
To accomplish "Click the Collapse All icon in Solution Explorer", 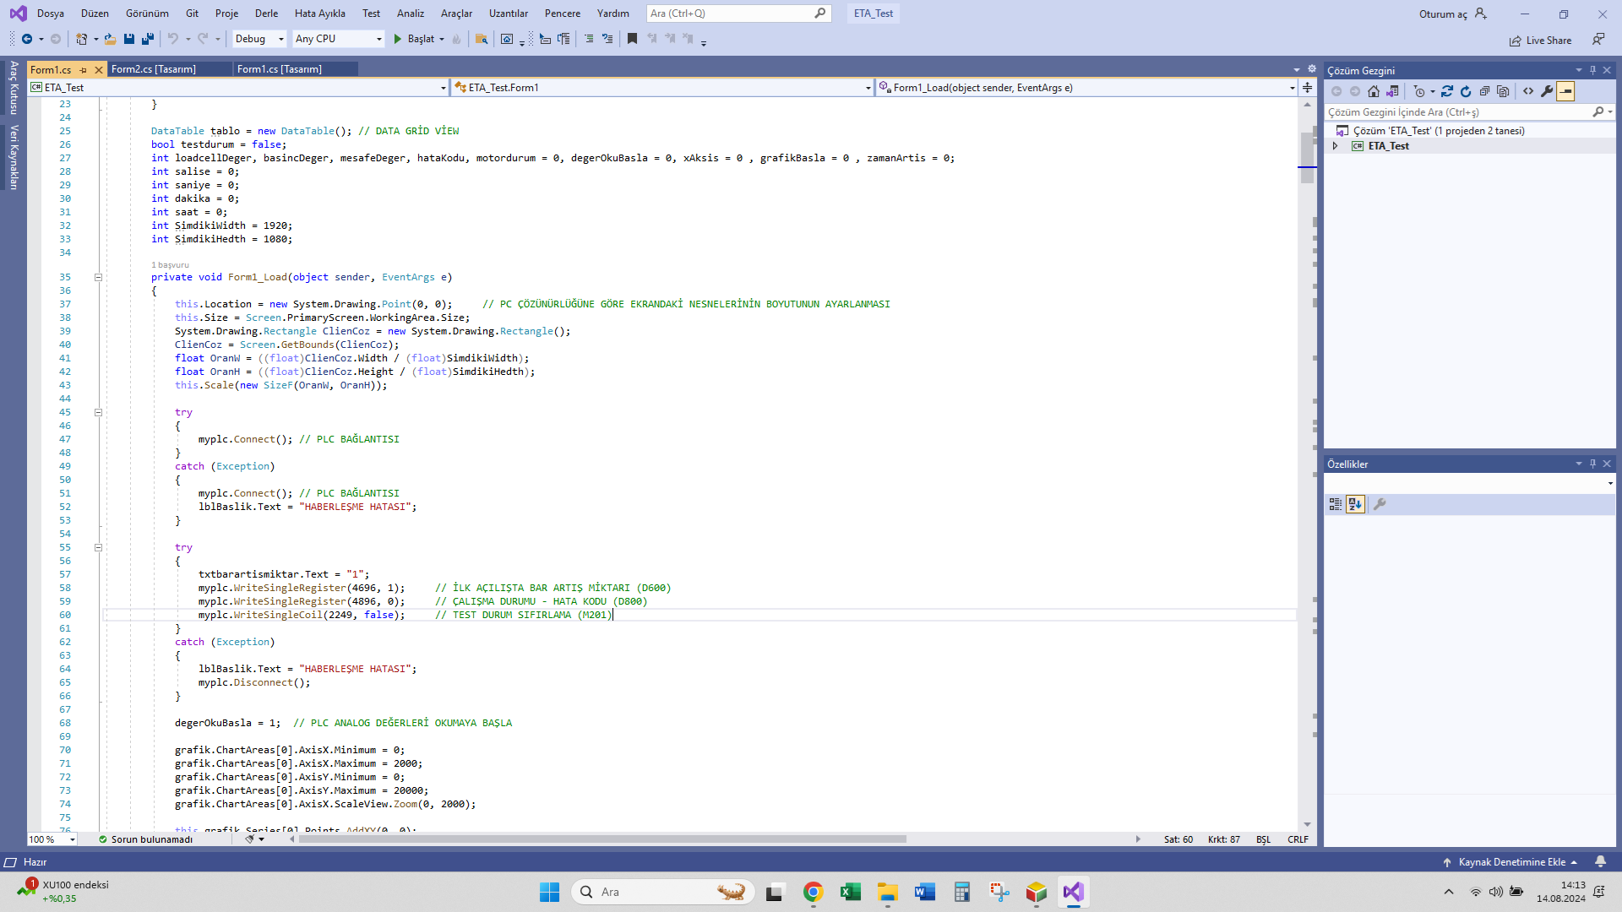I will click(1484, 91).
